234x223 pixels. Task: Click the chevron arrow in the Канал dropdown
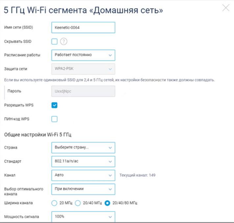(110, 175)
